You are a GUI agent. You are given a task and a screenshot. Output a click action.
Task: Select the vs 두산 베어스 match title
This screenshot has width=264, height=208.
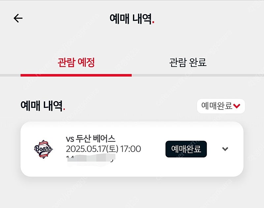90,139
